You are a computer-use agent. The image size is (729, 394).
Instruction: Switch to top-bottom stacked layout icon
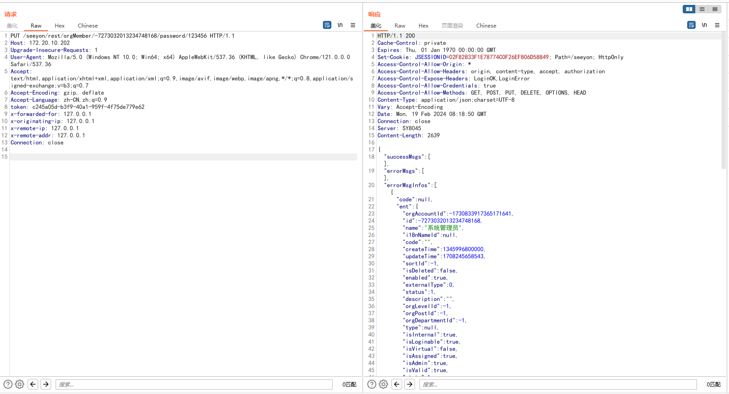coord(702,9)
